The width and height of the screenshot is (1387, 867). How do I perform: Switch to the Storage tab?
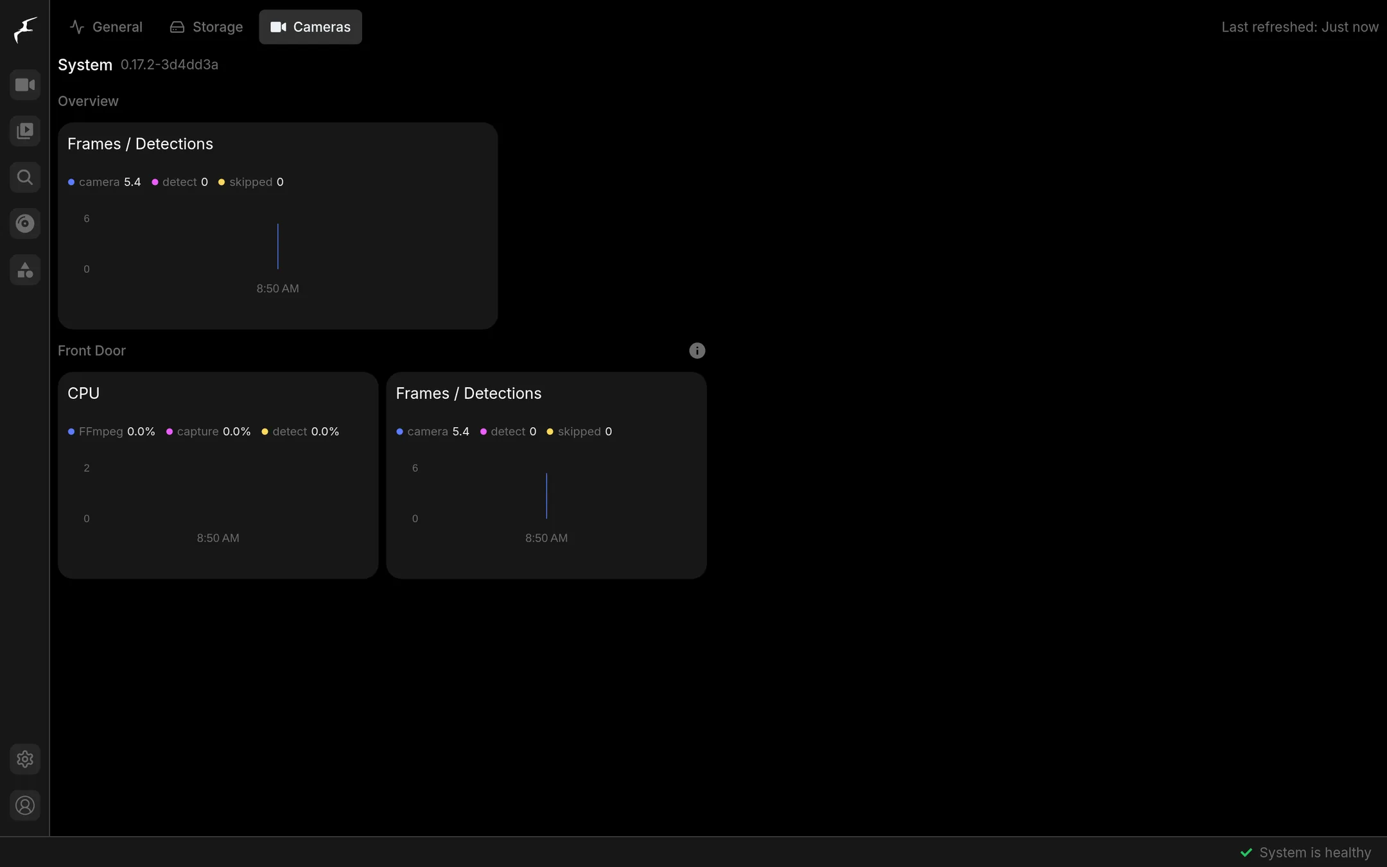point(206,27)
